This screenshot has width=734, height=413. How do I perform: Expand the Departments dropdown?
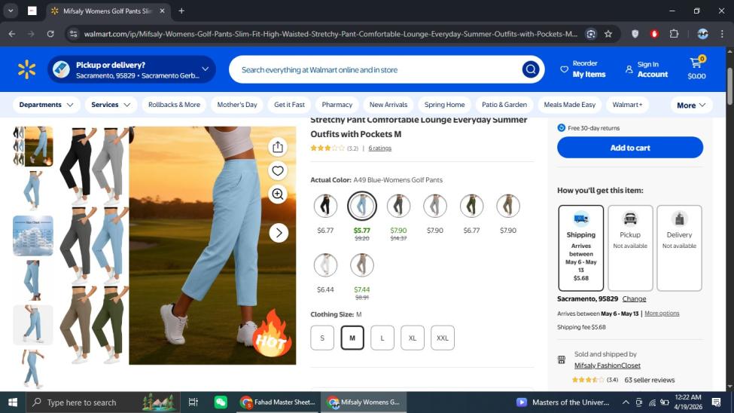tap(47, 105)
